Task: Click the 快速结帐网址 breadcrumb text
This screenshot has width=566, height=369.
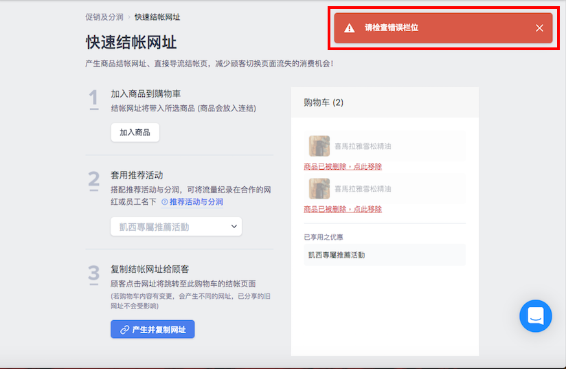Action: 157,17
